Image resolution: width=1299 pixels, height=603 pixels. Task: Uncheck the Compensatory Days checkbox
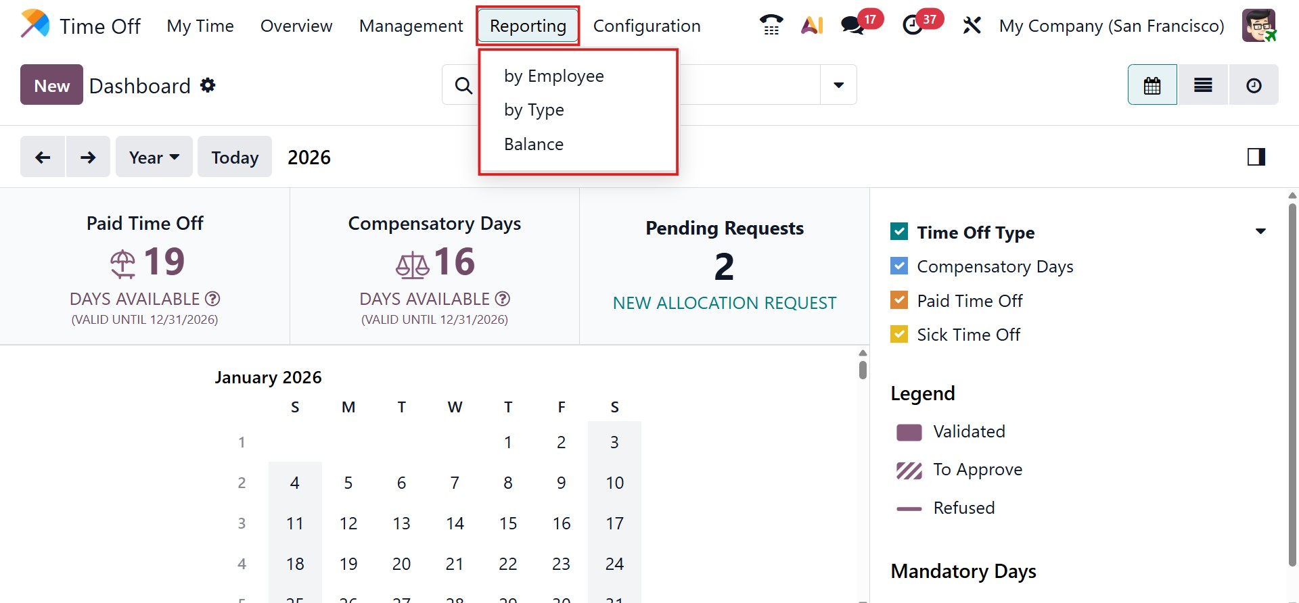(899, 266)
